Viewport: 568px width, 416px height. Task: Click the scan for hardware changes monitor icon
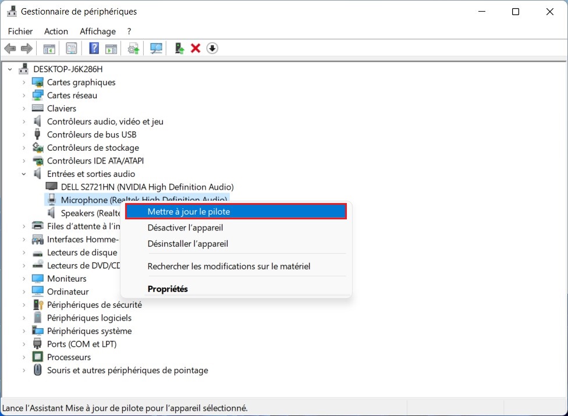[156, 48]
